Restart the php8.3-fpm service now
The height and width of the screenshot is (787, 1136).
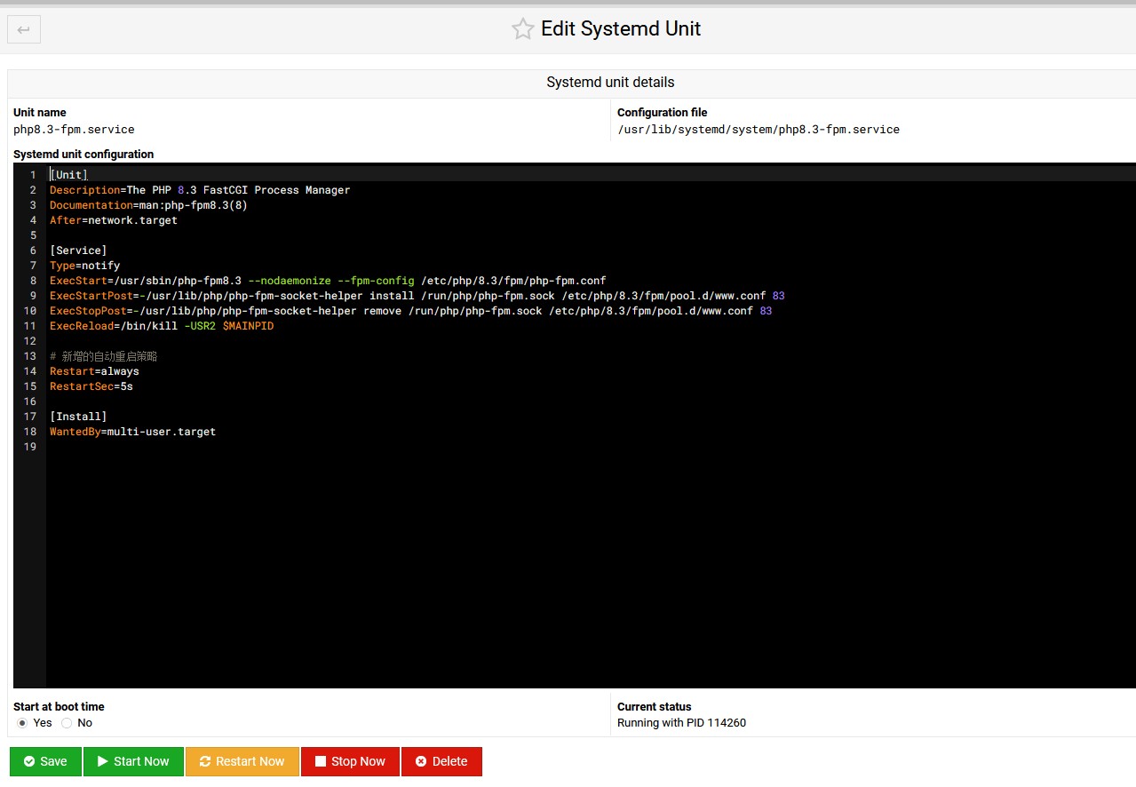[x=242, y=761]
